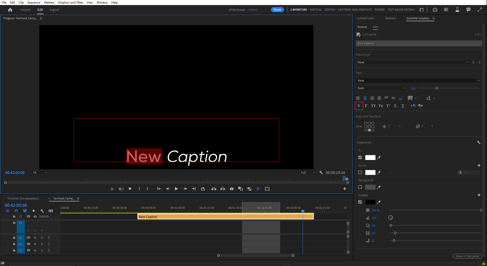This screenshot has height=266, width=487.
Task: Switch to the Lumetri Color panel tab
Action: click(x=365, y=18)
